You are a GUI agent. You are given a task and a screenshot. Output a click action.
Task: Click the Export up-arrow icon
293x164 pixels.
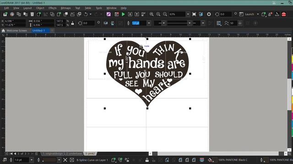point(137,14)
